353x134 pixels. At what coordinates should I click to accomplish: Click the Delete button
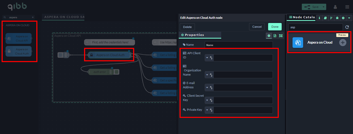pyautogui.click(x=187, y=27)
